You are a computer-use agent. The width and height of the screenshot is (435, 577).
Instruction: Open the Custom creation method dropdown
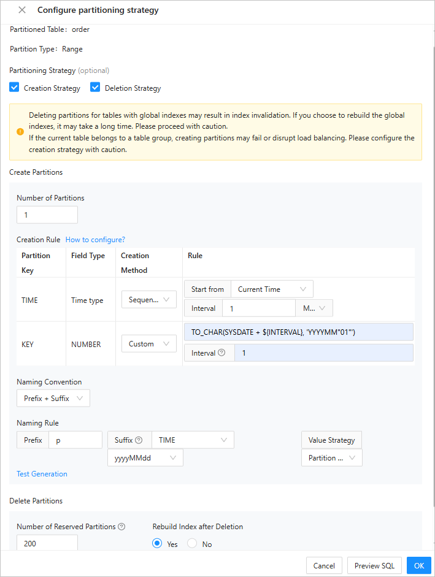click(x=149, y=344)
